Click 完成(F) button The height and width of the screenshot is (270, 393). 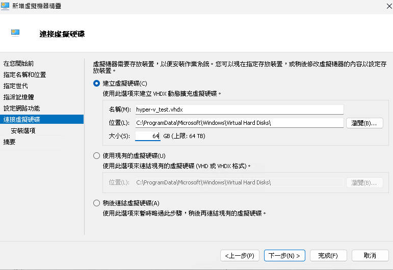point(328,255)
